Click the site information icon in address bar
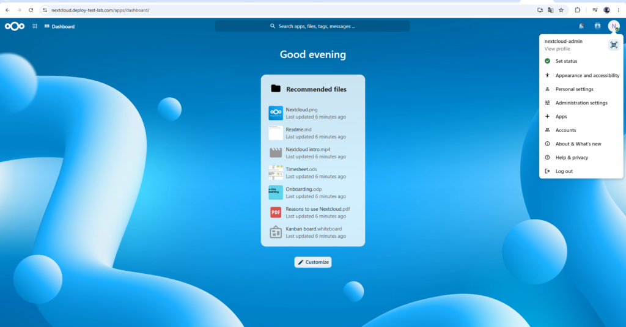Screen dimensions: 626x327 pyautogui.click(x=45, y=10)
